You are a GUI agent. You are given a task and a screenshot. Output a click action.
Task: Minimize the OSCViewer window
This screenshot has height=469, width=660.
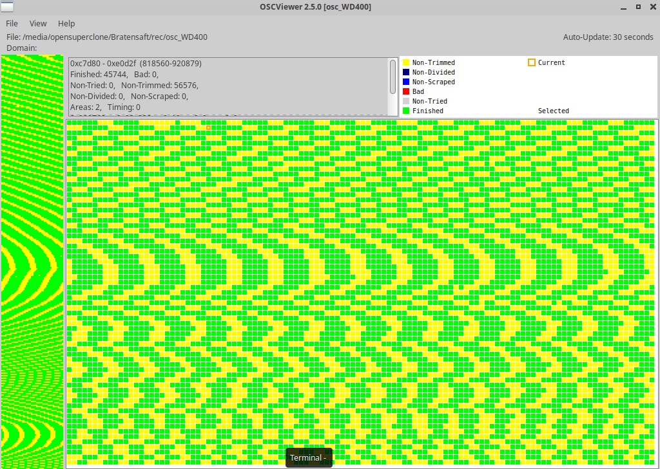pyautogui.click(x=624, y=7)
